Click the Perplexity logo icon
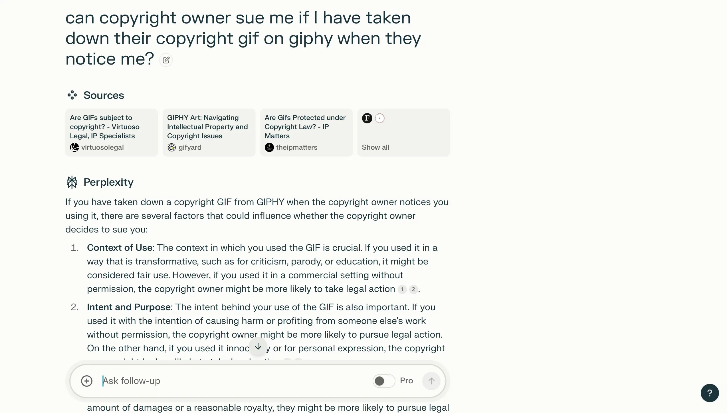Screen dimensions: 727x413 [x=72, y=182]
